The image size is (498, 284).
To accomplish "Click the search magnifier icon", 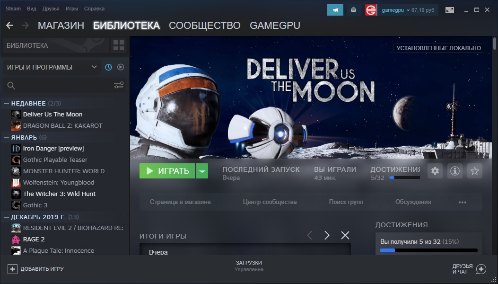I will coord(11,86).
